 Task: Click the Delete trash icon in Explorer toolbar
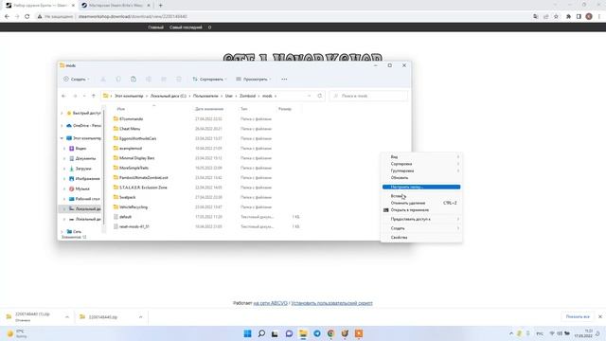pos(179,80)
